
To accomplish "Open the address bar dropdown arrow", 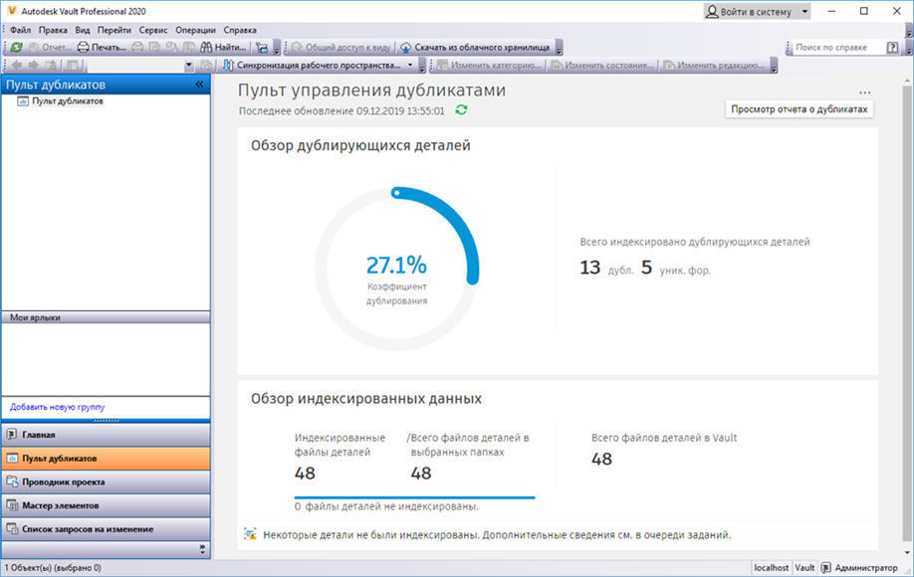I will pyautogui.click(x=188, y=66).
